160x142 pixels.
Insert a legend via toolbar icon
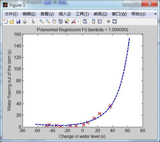coord(100,21)
